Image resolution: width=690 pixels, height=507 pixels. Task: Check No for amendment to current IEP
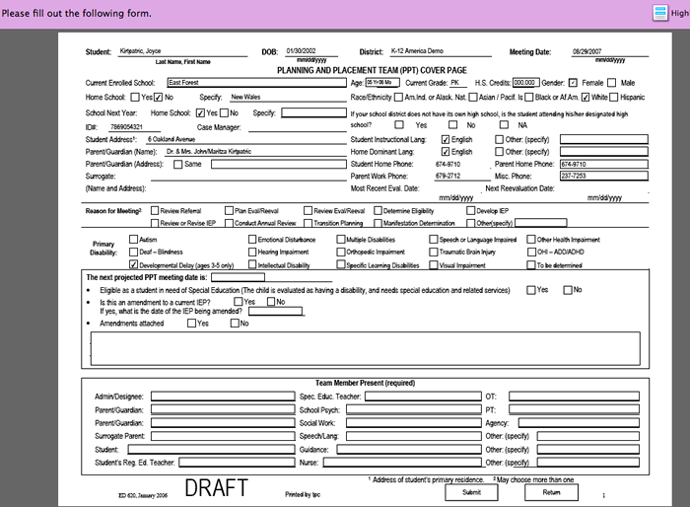coord(271,302)
